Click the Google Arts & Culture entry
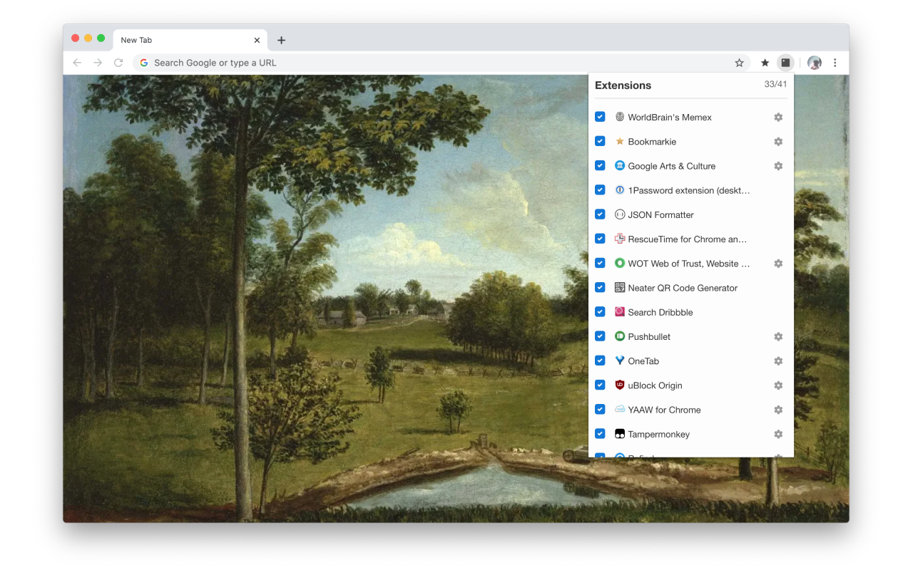913x570 pixels. pyautogui.click(x=671, y=166)
